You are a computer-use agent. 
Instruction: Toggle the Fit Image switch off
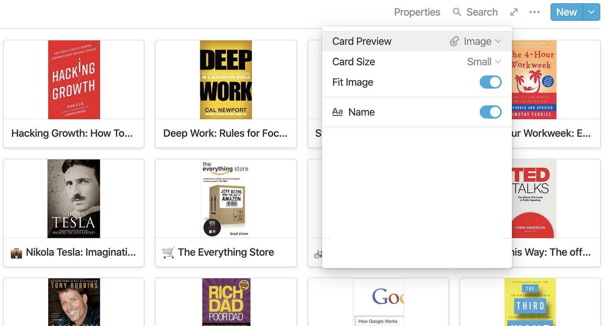pos(491,82)
